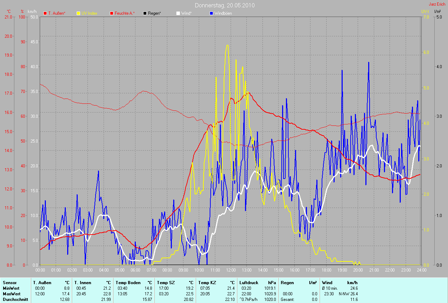Click the average wind value '11.6'
The image size is (448, 303).
point(354,299)
